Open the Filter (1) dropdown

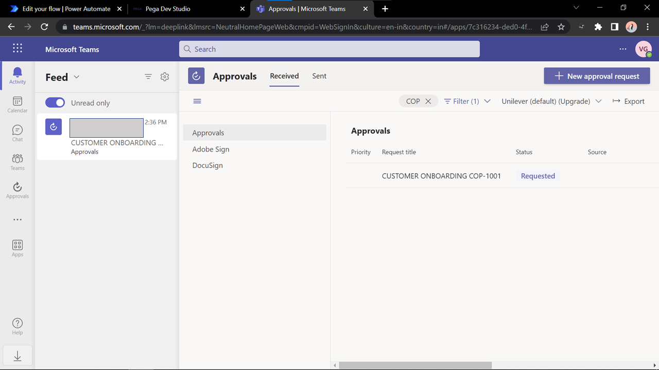(x=467, y=101)
